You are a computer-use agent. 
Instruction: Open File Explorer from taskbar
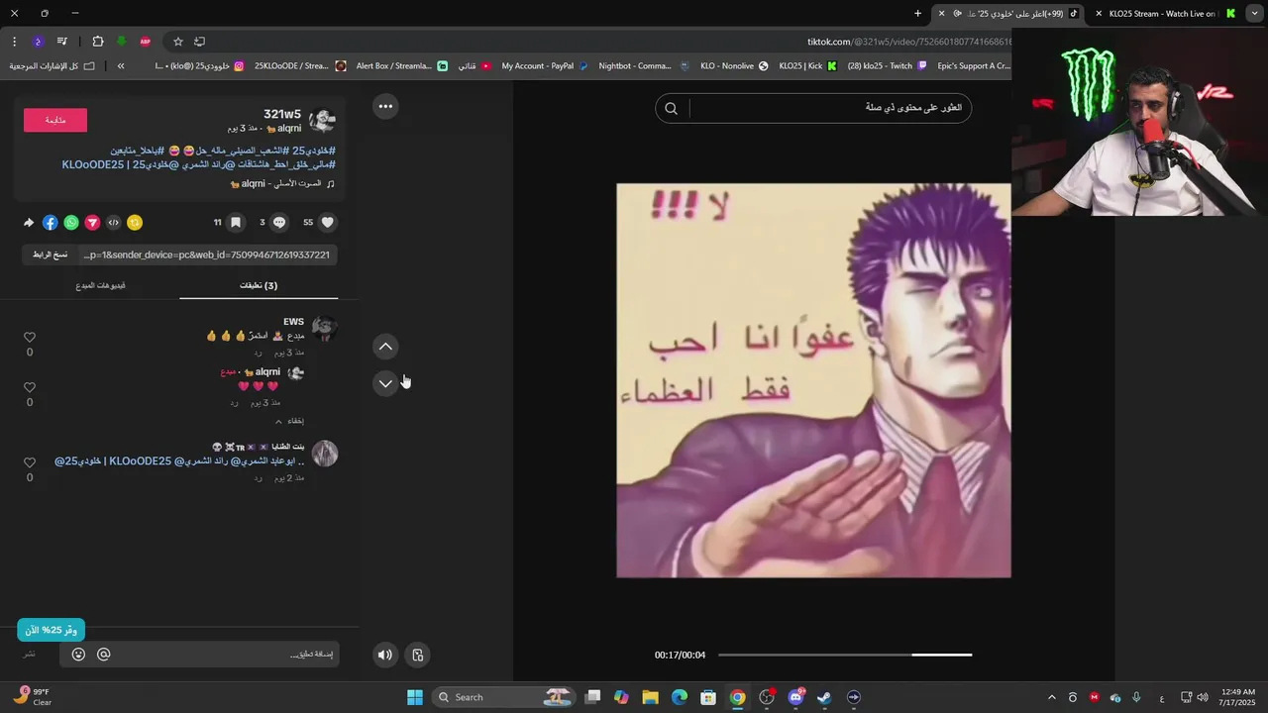pyautogui.click(x=650, y=697)
